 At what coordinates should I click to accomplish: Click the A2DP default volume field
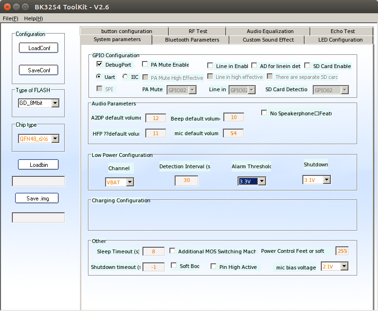156,118
